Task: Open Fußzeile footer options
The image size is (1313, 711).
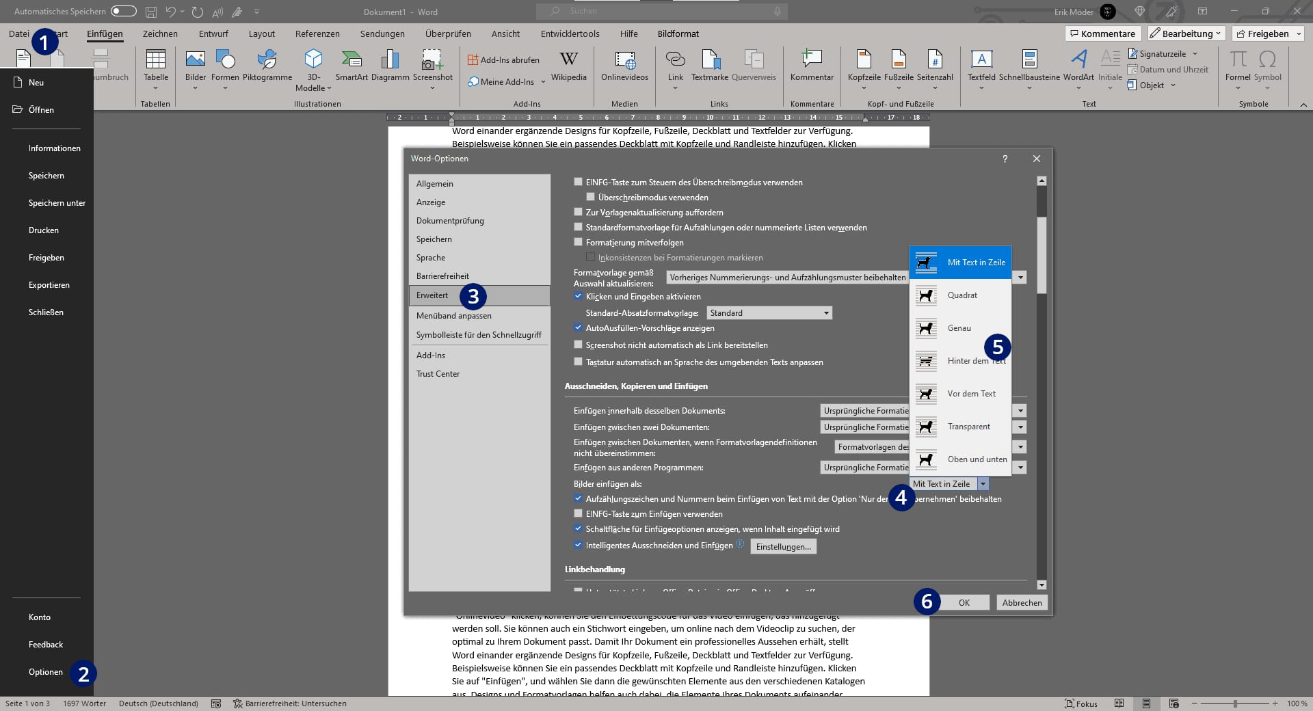Action: pyautogui.click(x=899, y=68)
